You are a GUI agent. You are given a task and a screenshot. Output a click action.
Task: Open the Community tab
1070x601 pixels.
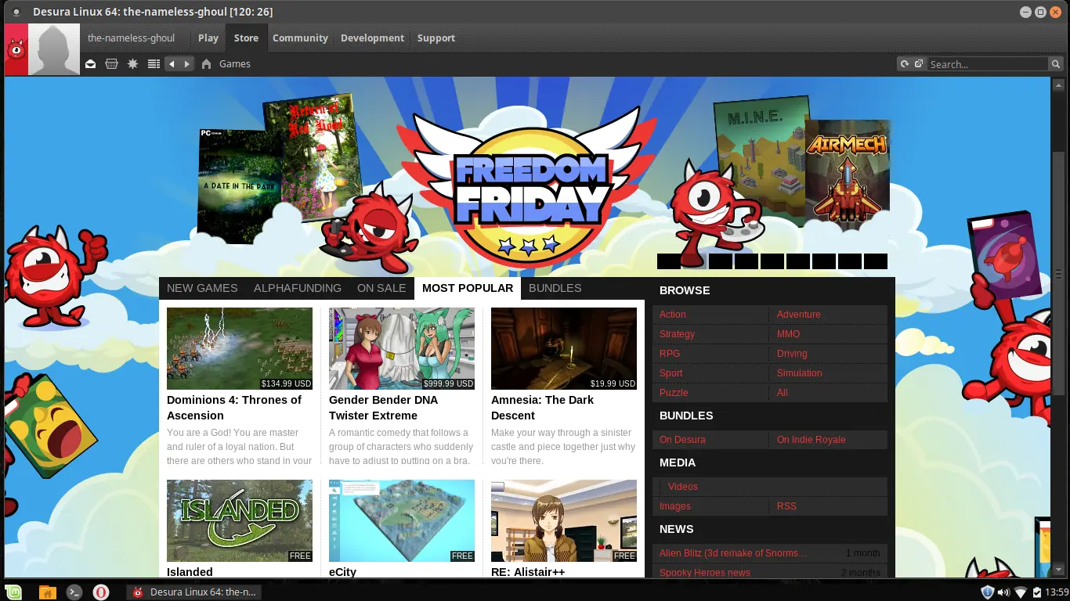click(x=300, y=38)
